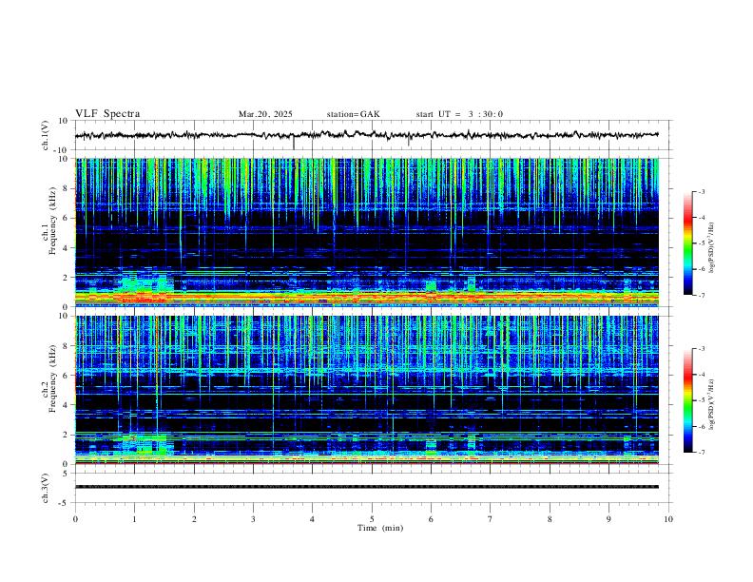Click the ch.1 voltage waveform trace
This screenshot has height=582, width=753.
[366, 135]
